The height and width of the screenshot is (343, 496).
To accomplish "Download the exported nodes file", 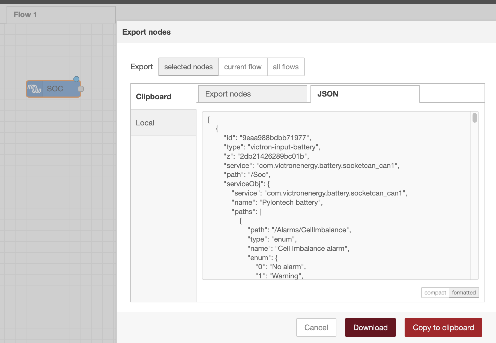I will [370, 327].
